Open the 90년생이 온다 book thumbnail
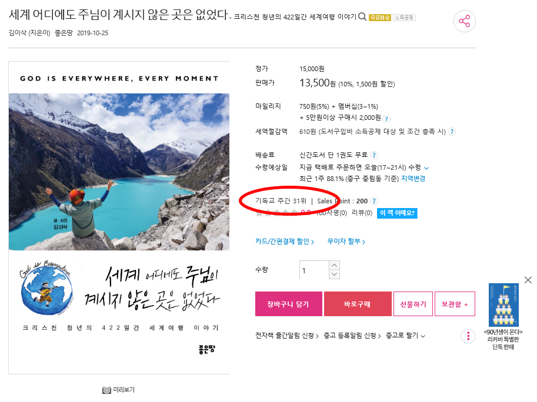Image resolution: width=537 pixels, height=402 pixels. (503, 305)
